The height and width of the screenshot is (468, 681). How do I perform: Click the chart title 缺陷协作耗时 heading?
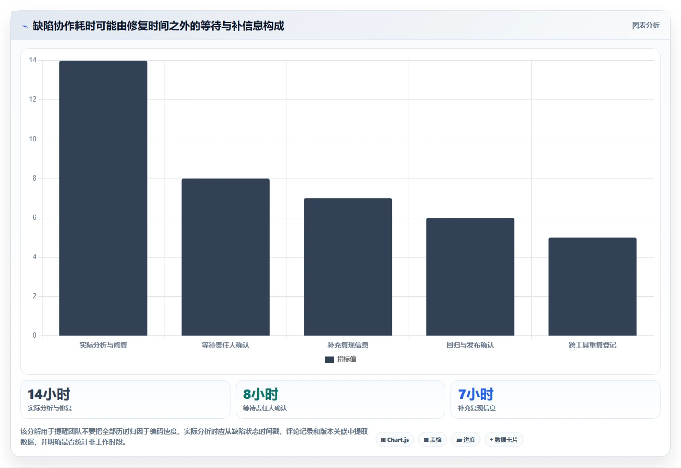pos(158,26)
